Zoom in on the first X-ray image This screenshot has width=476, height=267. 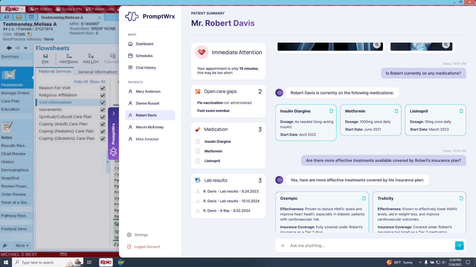[377, 45]
